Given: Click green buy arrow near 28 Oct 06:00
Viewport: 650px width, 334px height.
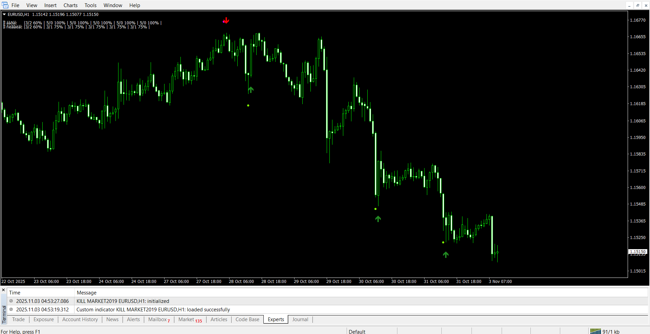Looking at the screenshot, I should pos(251,90).
